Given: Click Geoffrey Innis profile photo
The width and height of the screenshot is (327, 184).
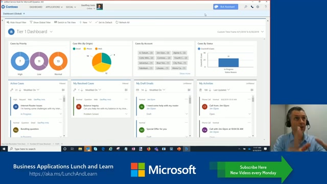Looking at the screenshot, I should coord(100,7).
